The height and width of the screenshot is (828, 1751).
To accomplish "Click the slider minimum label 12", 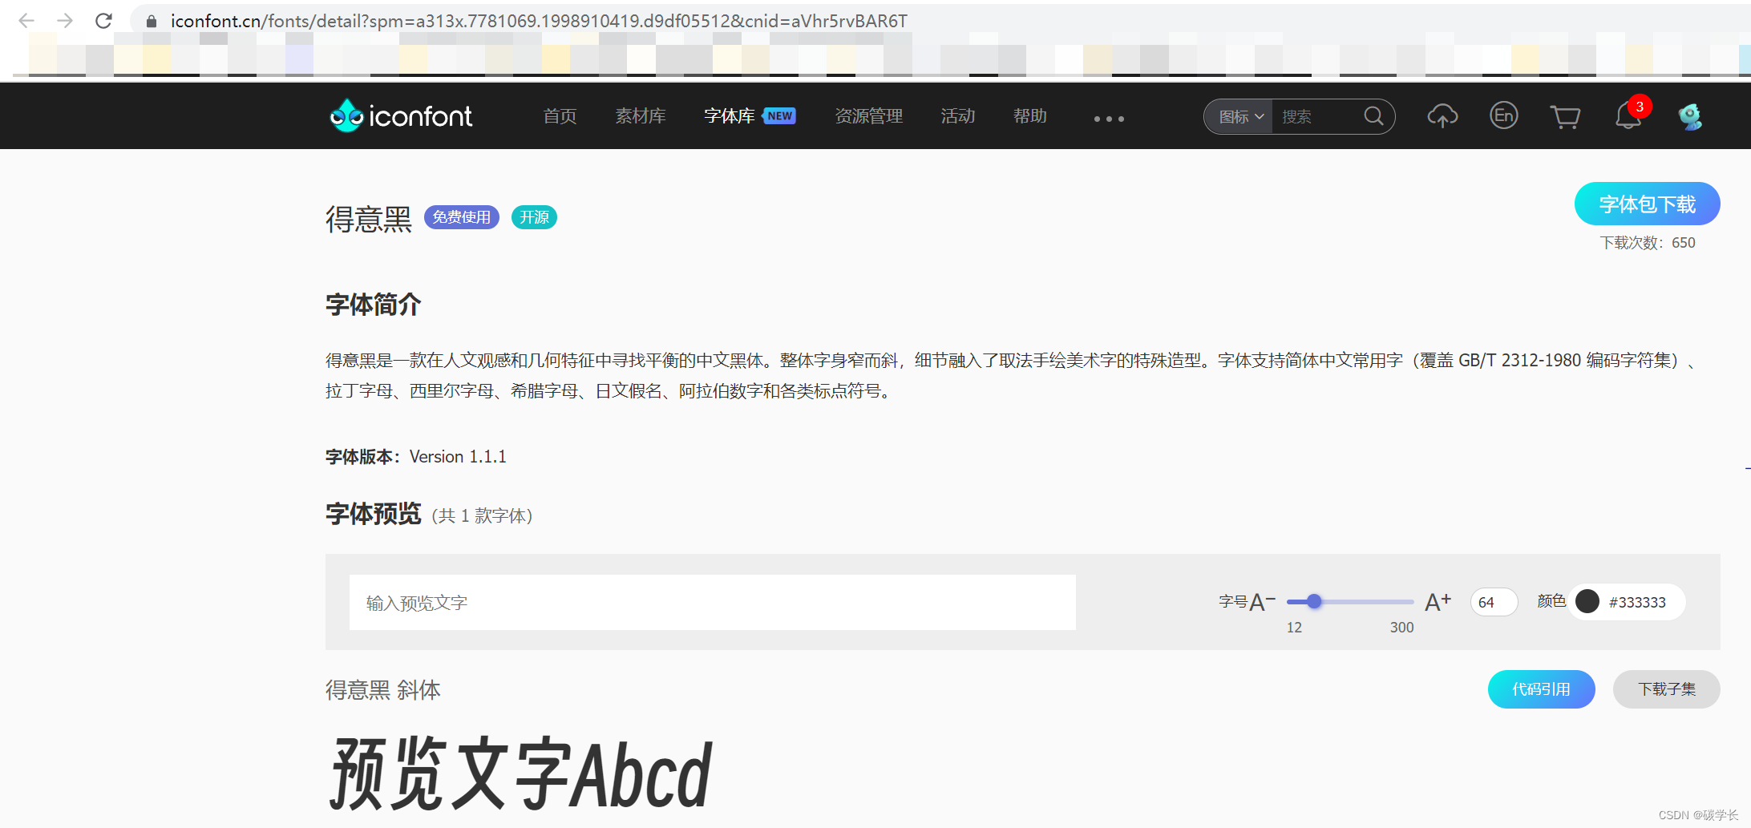I will click(x=1294, y=628).
